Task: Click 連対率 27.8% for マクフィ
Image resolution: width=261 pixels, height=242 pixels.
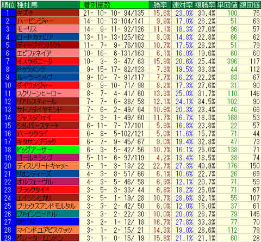Action: tap(184, 222)
